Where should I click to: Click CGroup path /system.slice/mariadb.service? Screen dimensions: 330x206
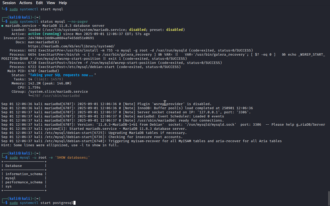click(58, 92)
